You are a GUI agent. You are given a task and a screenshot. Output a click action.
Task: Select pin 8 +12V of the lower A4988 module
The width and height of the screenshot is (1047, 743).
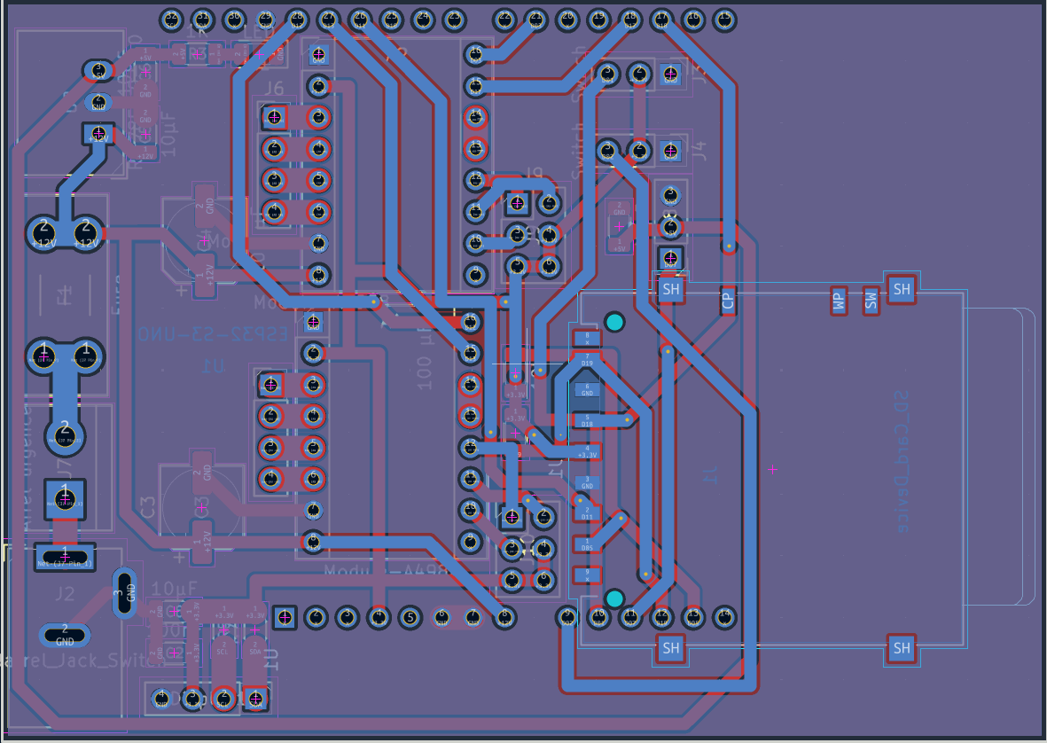point(312,542)
